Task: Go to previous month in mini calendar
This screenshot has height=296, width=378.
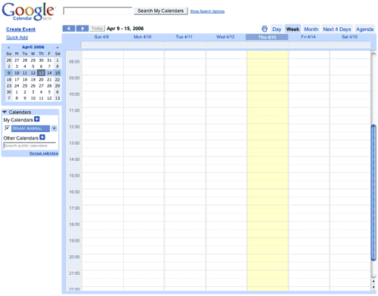Action: point(8,48)
